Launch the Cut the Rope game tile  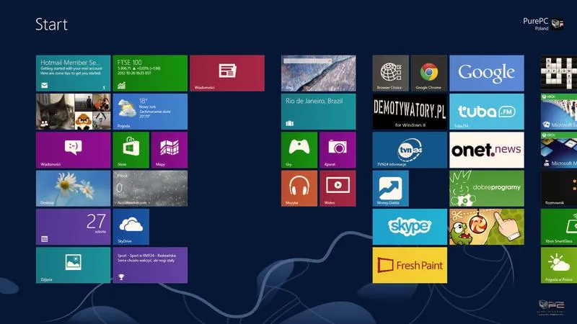pos(486,227)
